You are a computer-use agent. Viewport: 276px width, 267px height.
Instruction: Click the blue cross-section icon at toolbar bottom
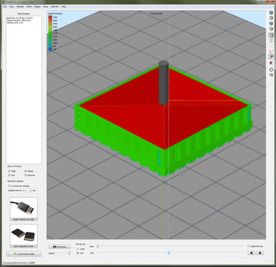(271, 75)
